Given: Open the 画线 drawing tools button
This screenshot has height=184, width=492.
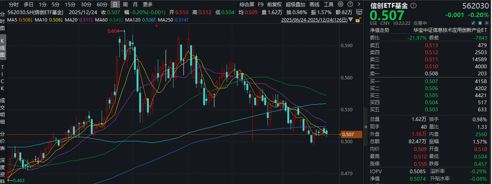Looking at the screenshot, I should click(x=314, y=4).
